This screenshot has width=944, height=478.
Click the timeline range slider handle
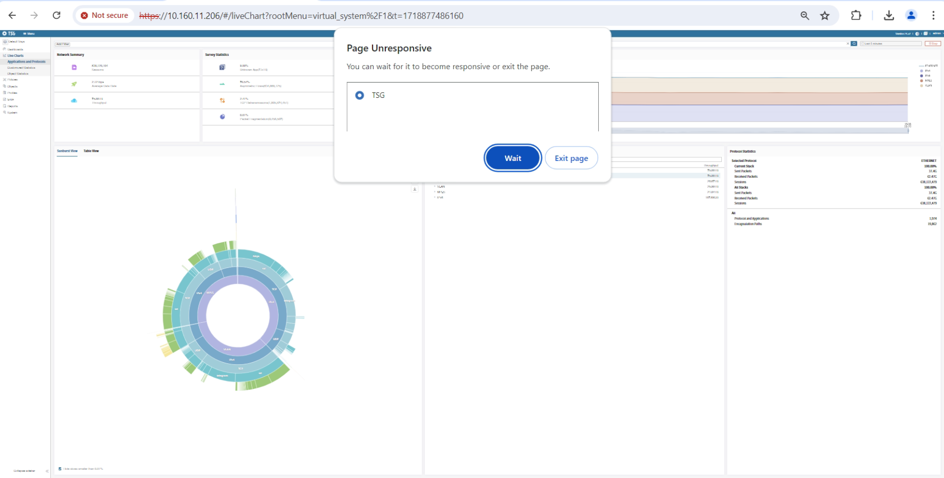point(908,131)
